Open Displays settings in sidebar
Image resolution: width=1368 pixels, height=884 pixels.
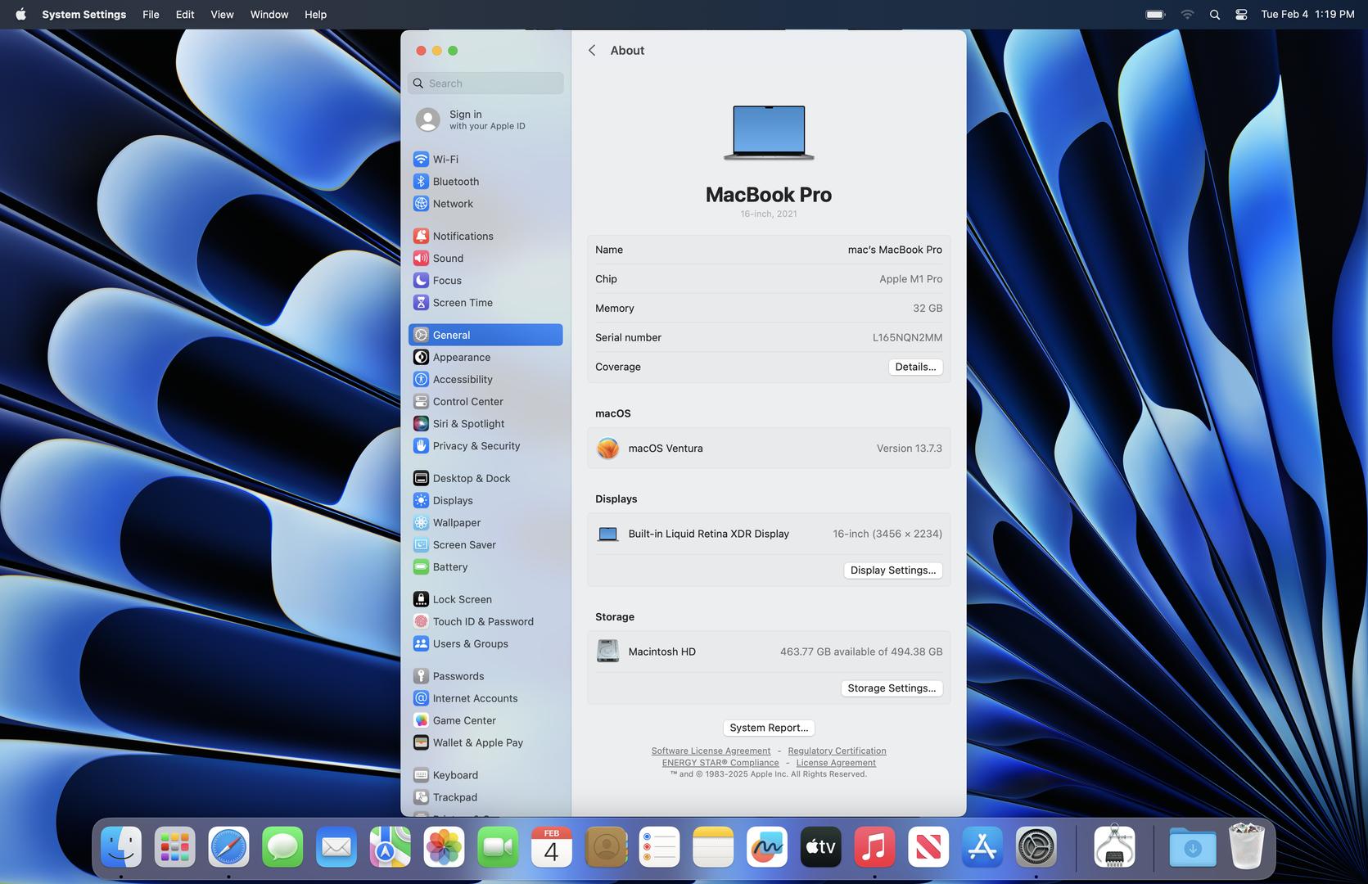pos(485,500)
